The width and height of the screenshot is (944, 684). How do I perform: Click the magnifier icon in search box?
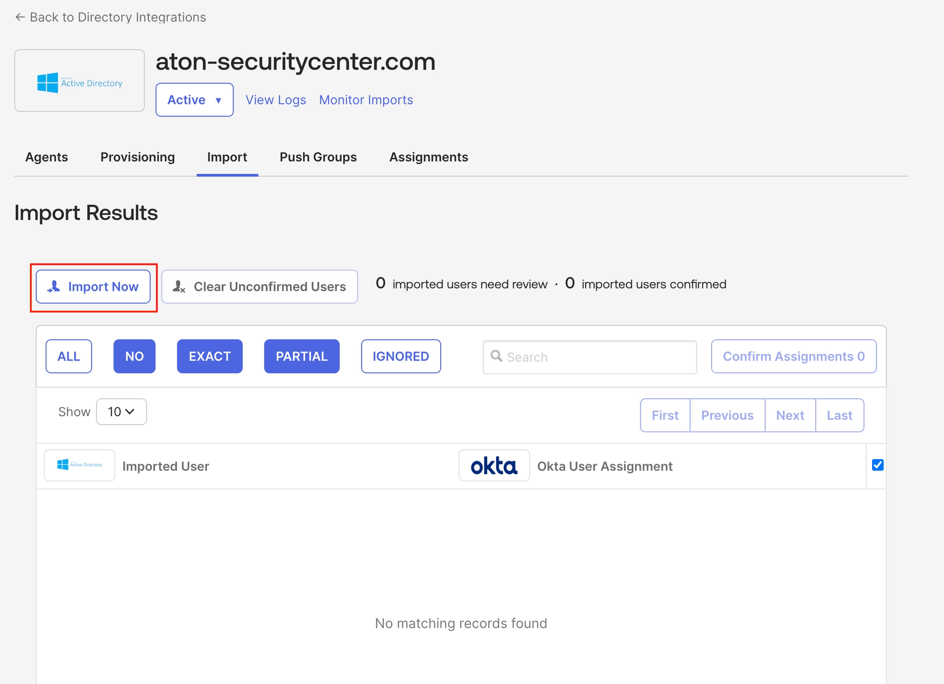[x=496, y=356]
